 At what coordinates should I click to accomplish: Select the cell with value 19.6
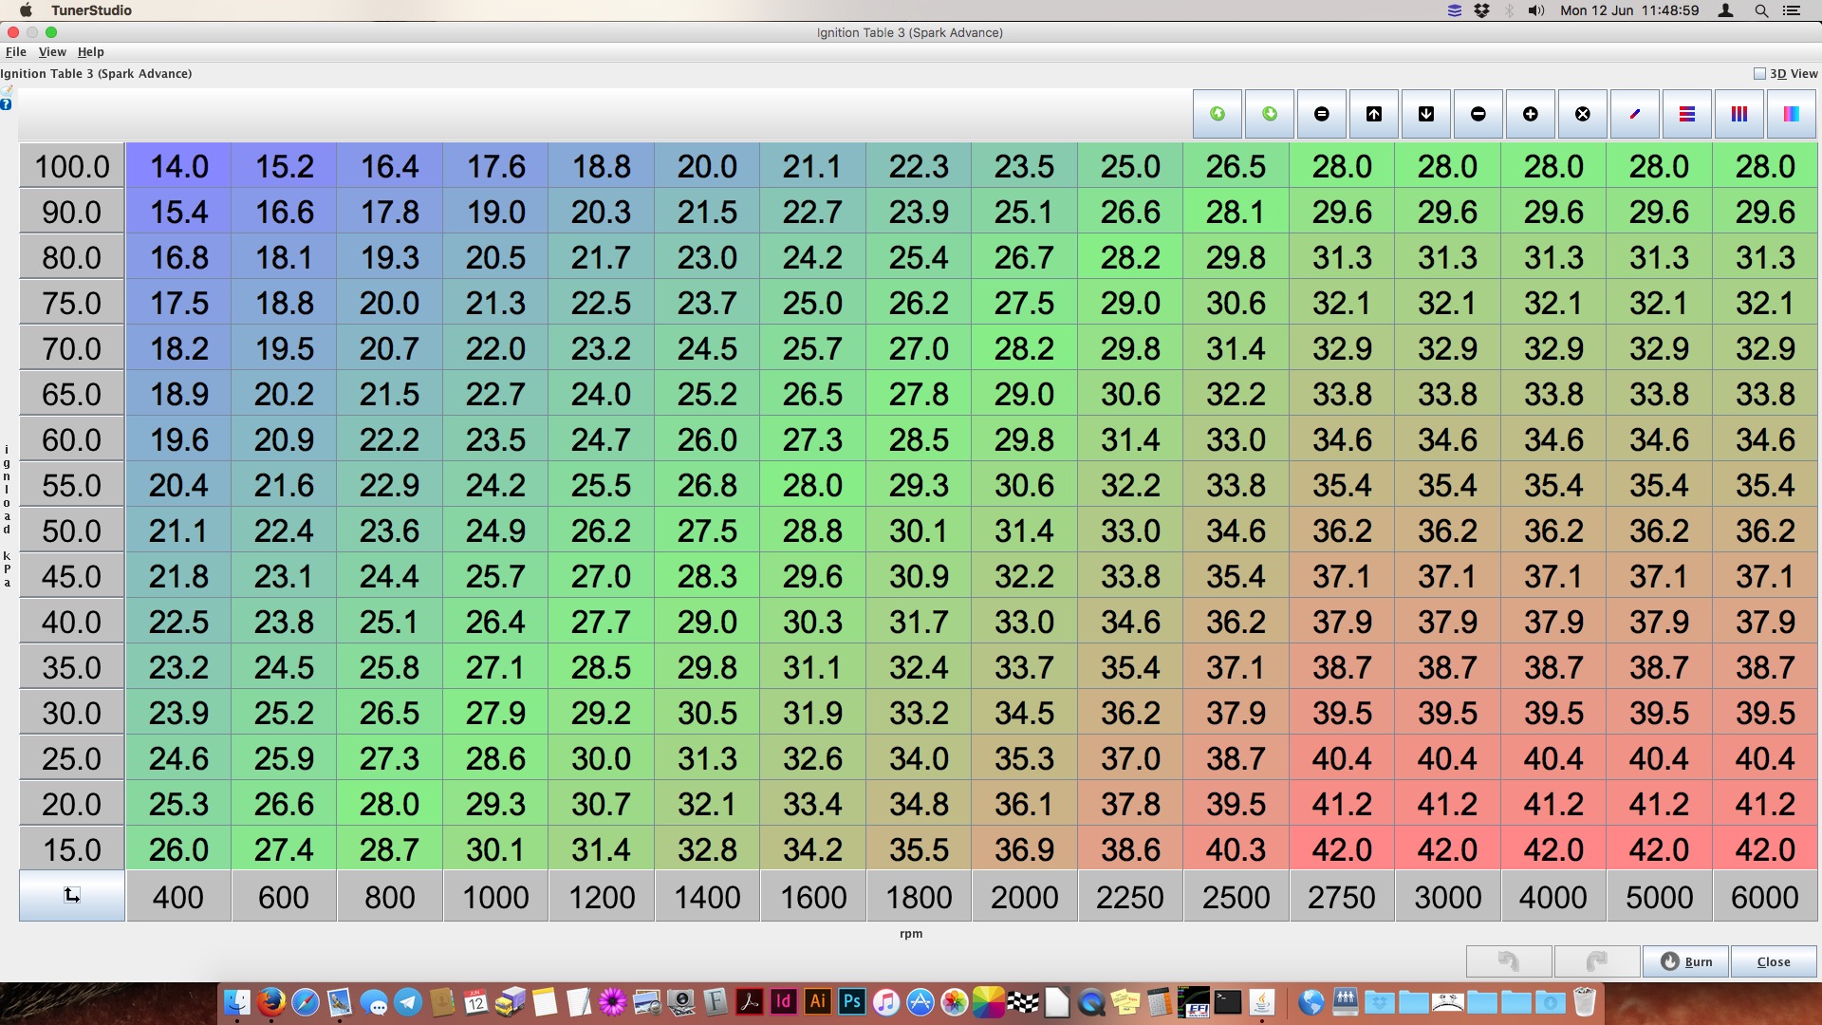coord(178,439)
